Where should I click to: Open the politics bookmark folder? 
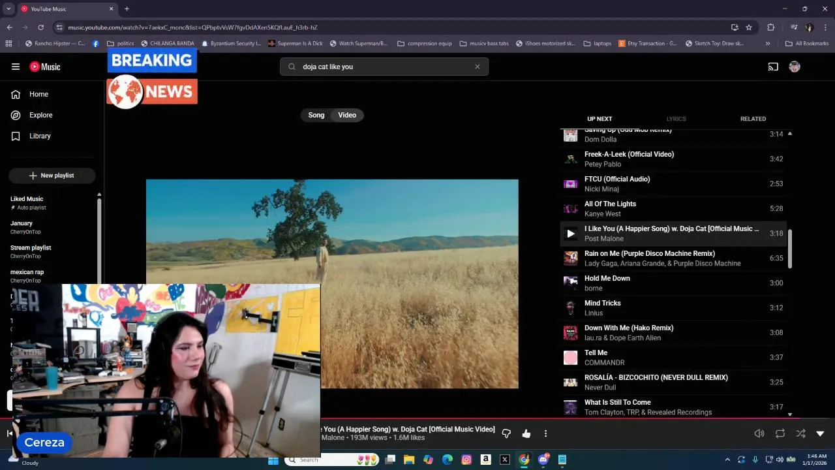coord(121,44)
